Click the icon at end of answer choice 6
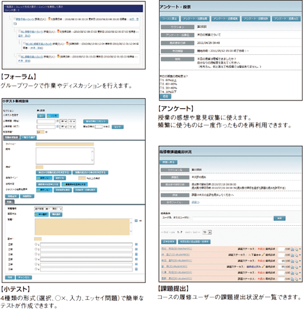Viewport: 303px width, 309px height. click(136, 269)
